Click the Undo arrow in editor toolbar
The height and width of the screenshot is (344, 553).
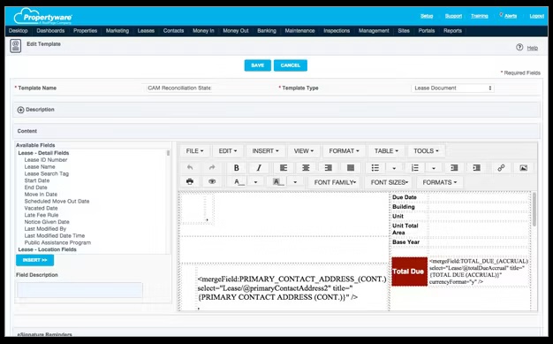[190, 168]
